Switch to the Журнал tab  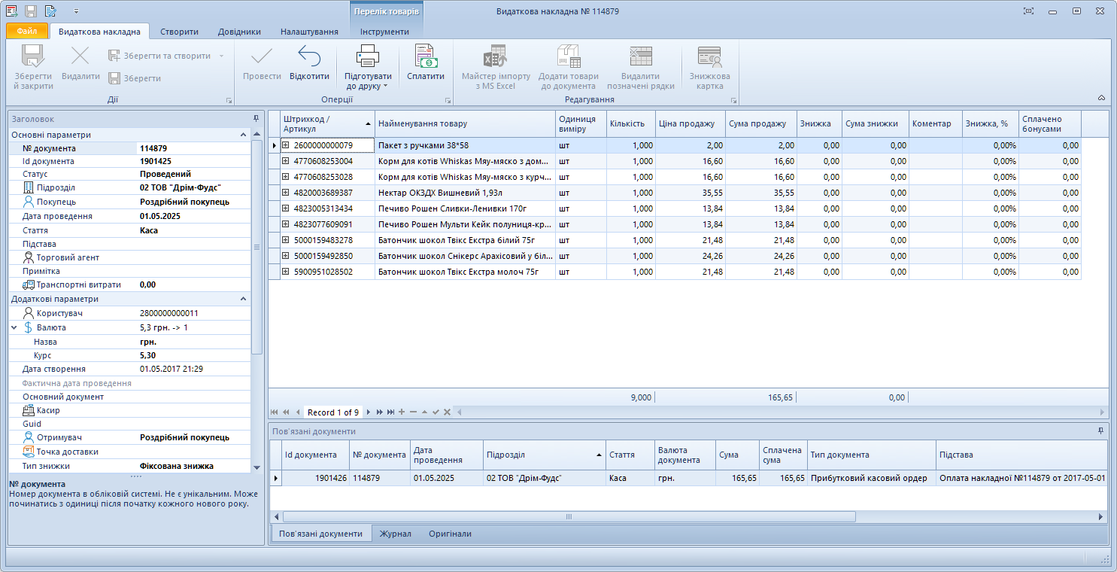(x=395, y=534)
